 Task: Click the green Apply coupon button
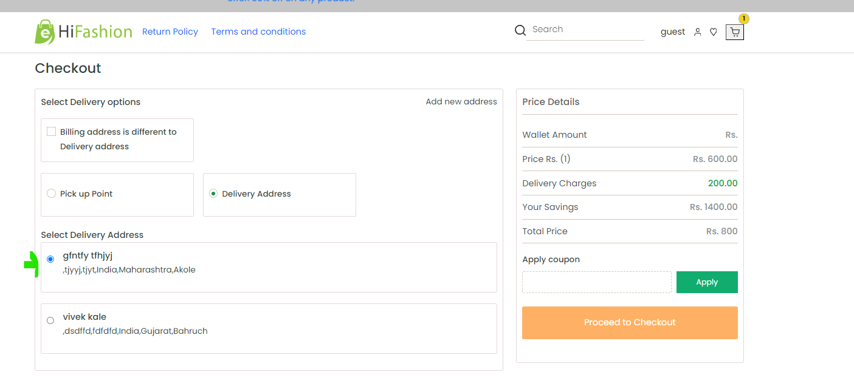pos(707,282)
